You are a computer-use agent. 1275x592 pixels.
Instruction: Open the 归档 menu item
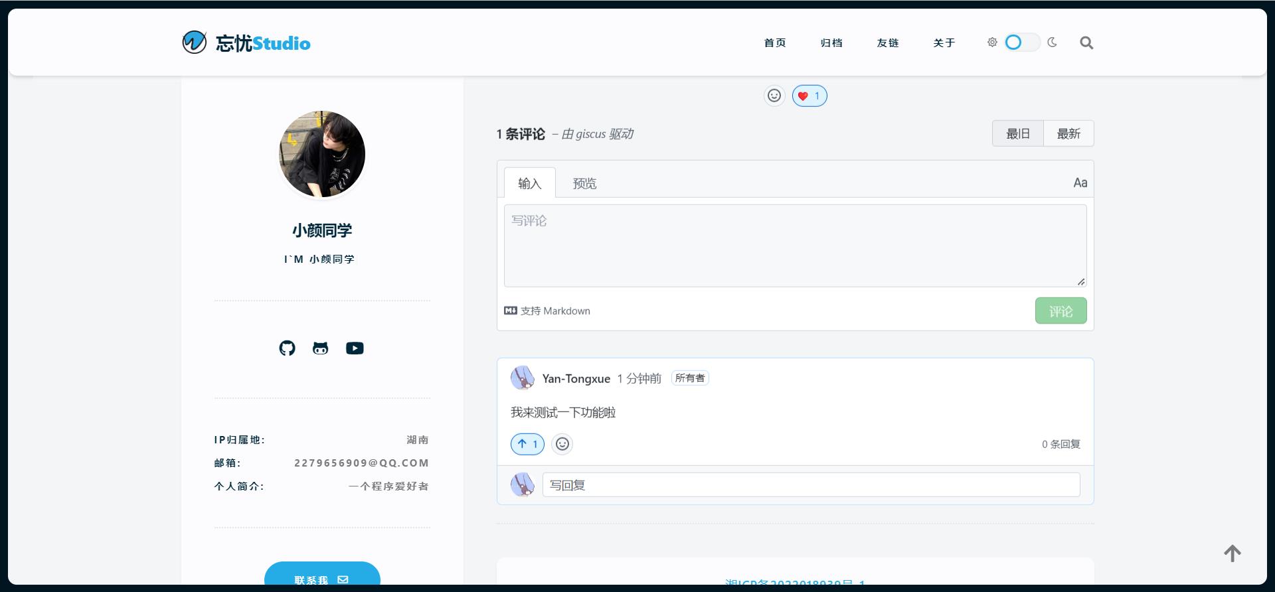point(831,43)
